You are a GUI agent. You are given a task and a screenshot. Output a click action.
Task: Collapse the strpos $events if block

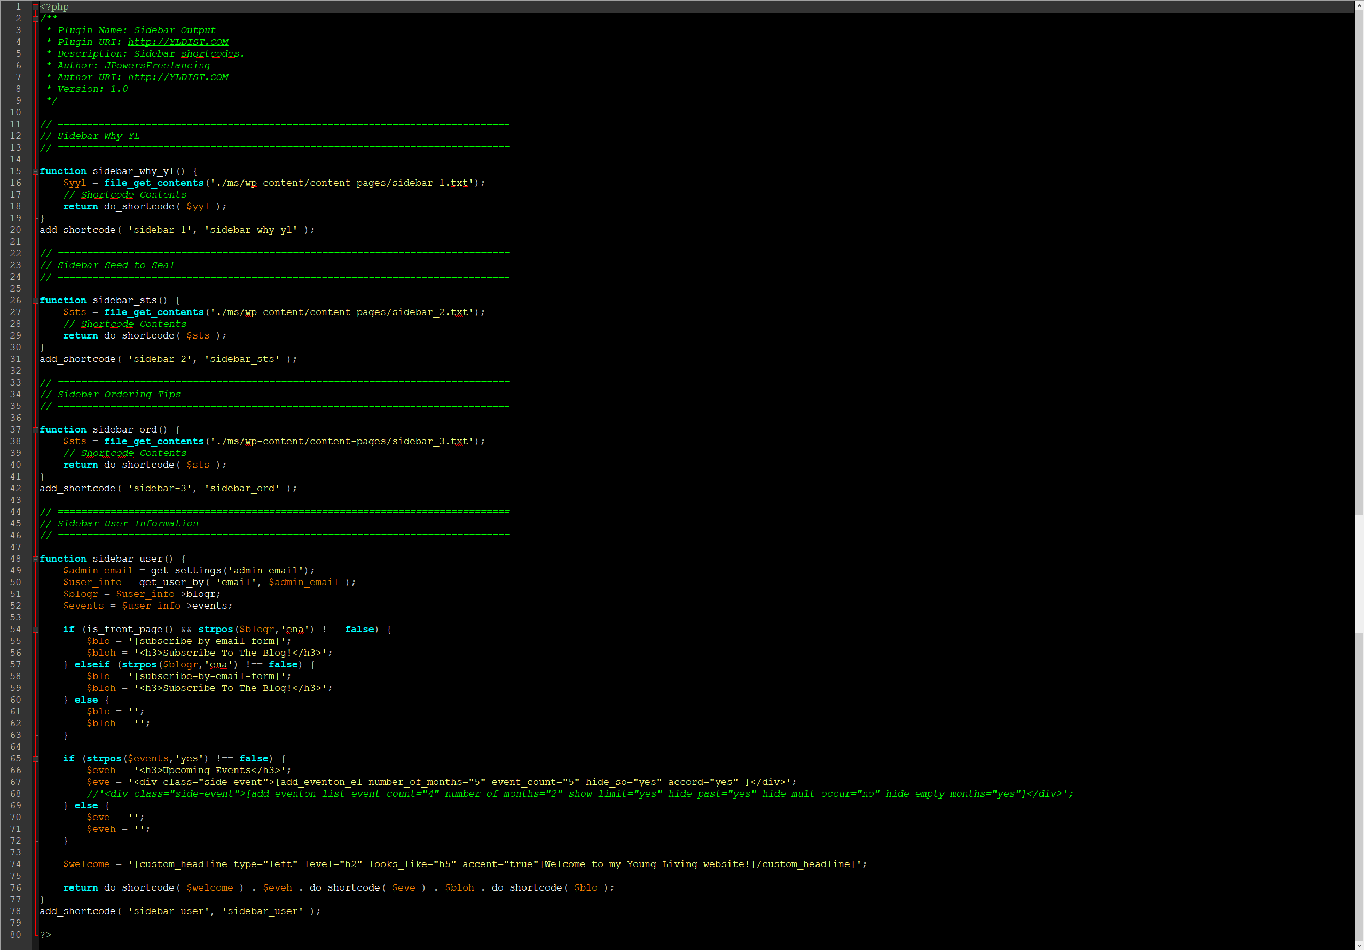[x=36, y=759]
